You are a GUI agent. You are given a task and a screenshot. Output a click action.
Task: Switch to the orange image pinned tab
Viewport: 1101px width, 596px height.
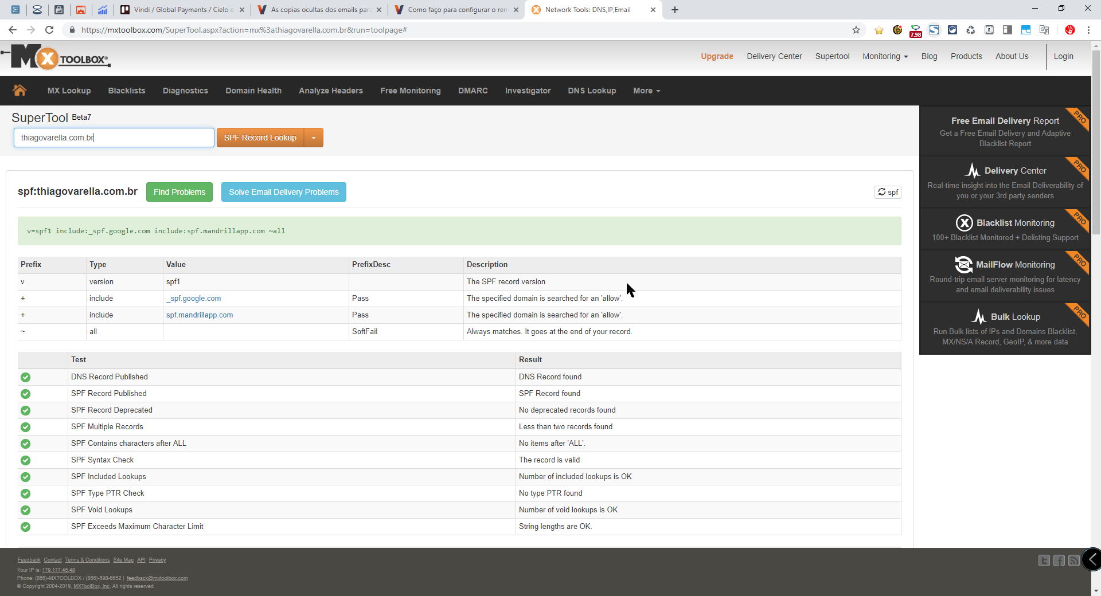[x=81, y=10]
